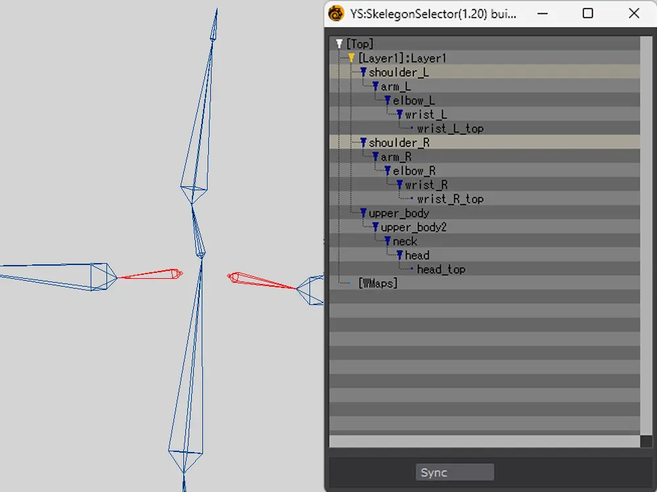This screenshot has width=657, height=492.
Task: Click the YS:SkelegonSelector app icon in title bar
Action: [x=336, y=13]
